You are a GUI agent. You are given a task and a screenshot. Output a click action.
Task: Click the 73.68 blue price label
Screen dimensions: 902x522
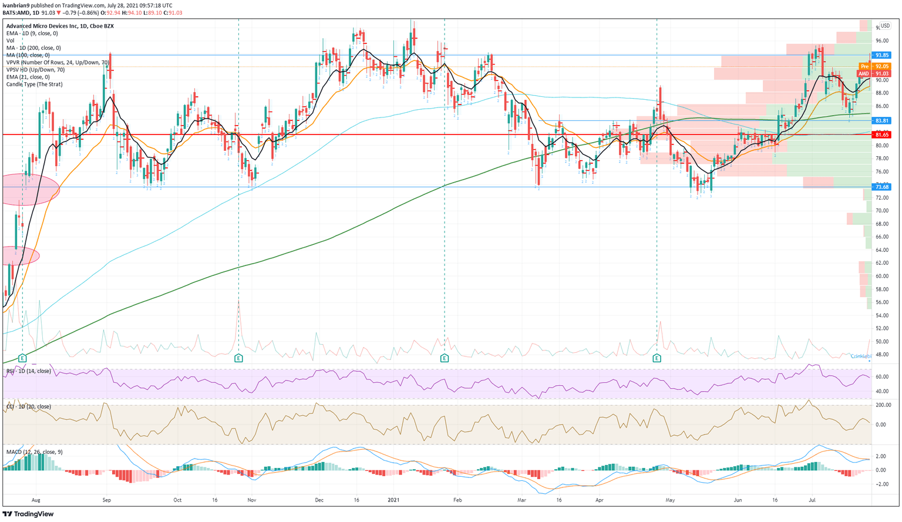[881, 187]
